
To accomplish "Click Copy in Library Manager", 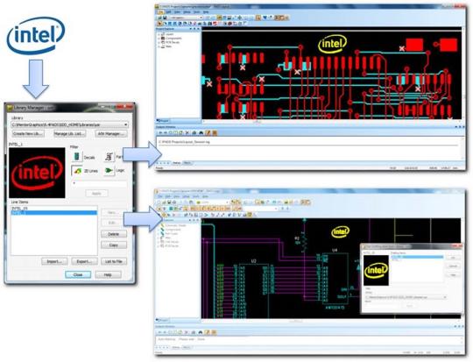I will pos(113,245).
